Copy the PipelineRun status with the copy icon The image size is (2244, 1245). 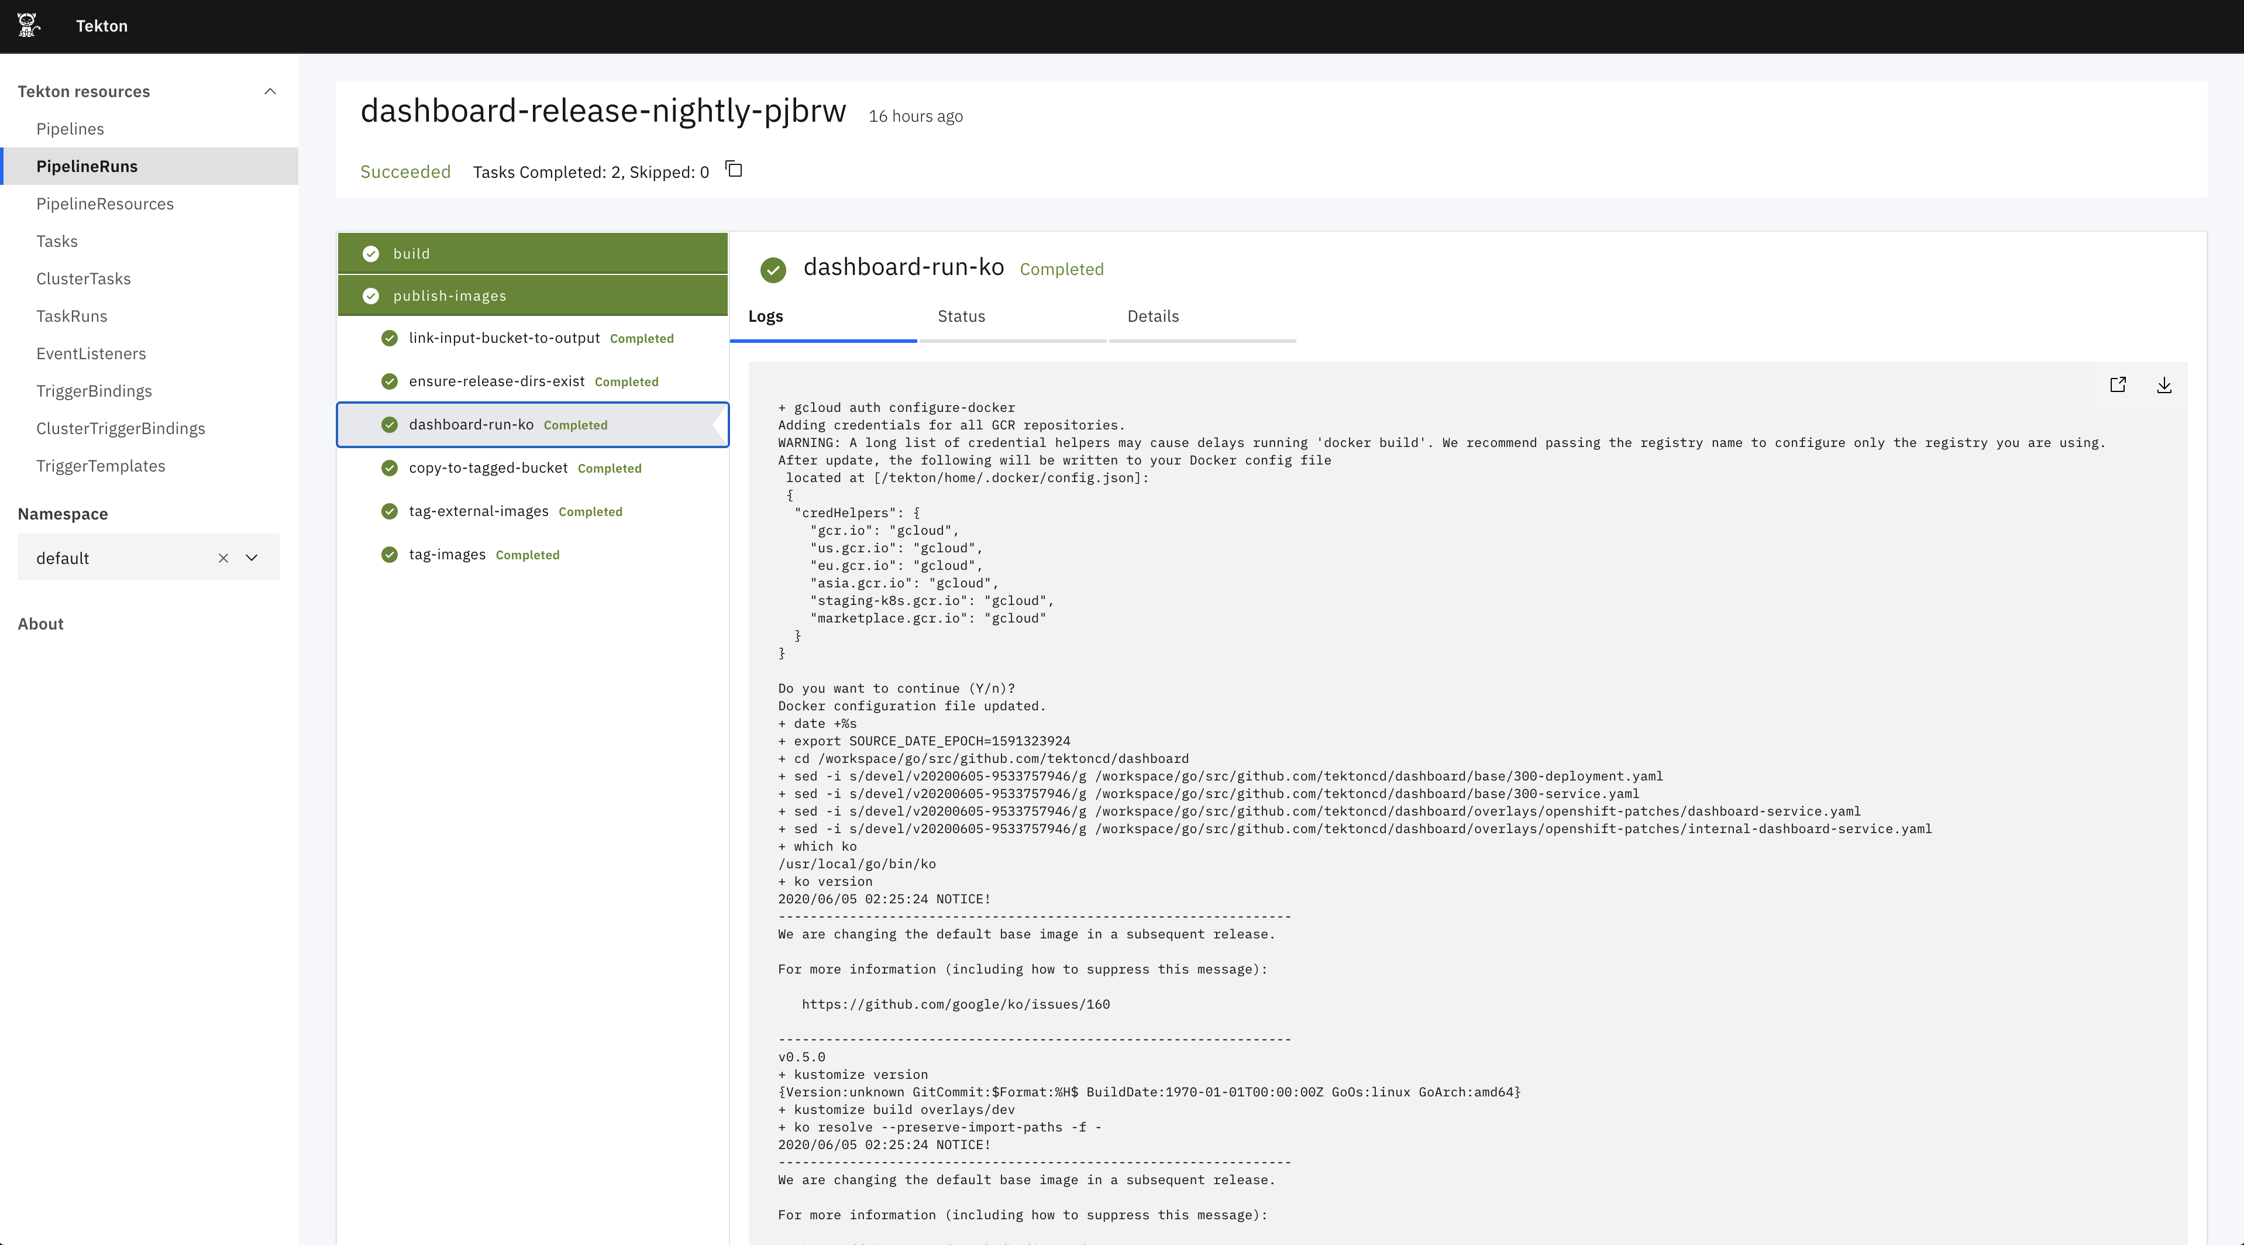point(734,170)
